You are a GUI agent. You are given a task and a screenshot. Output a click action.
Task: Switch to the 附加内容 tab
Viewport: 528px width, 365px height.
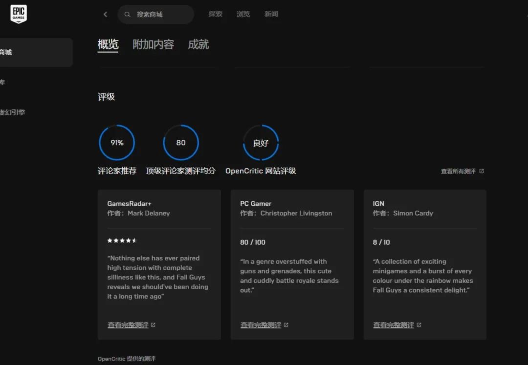(x=153, y=44)
